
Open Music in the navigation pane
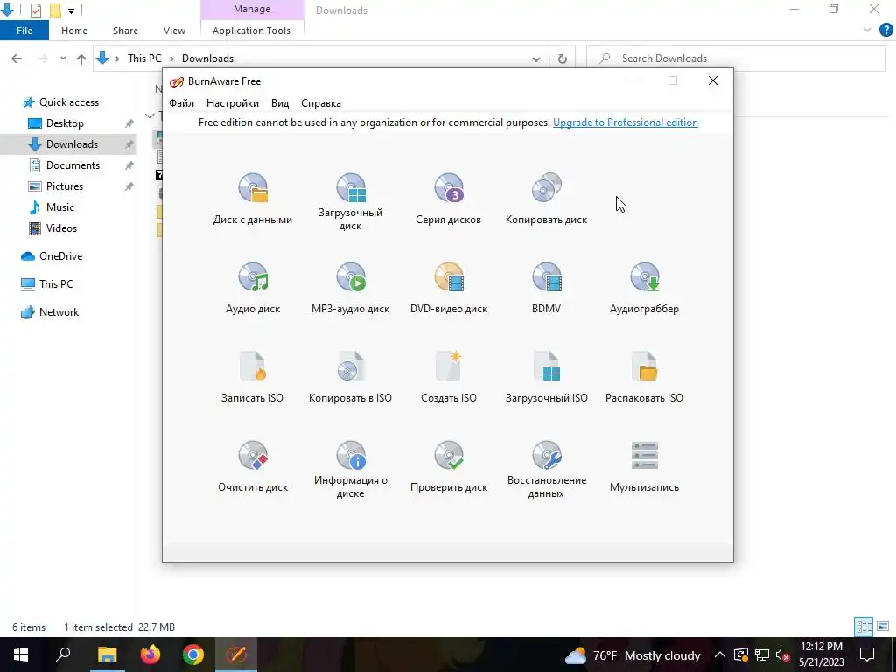coord(60,207)
